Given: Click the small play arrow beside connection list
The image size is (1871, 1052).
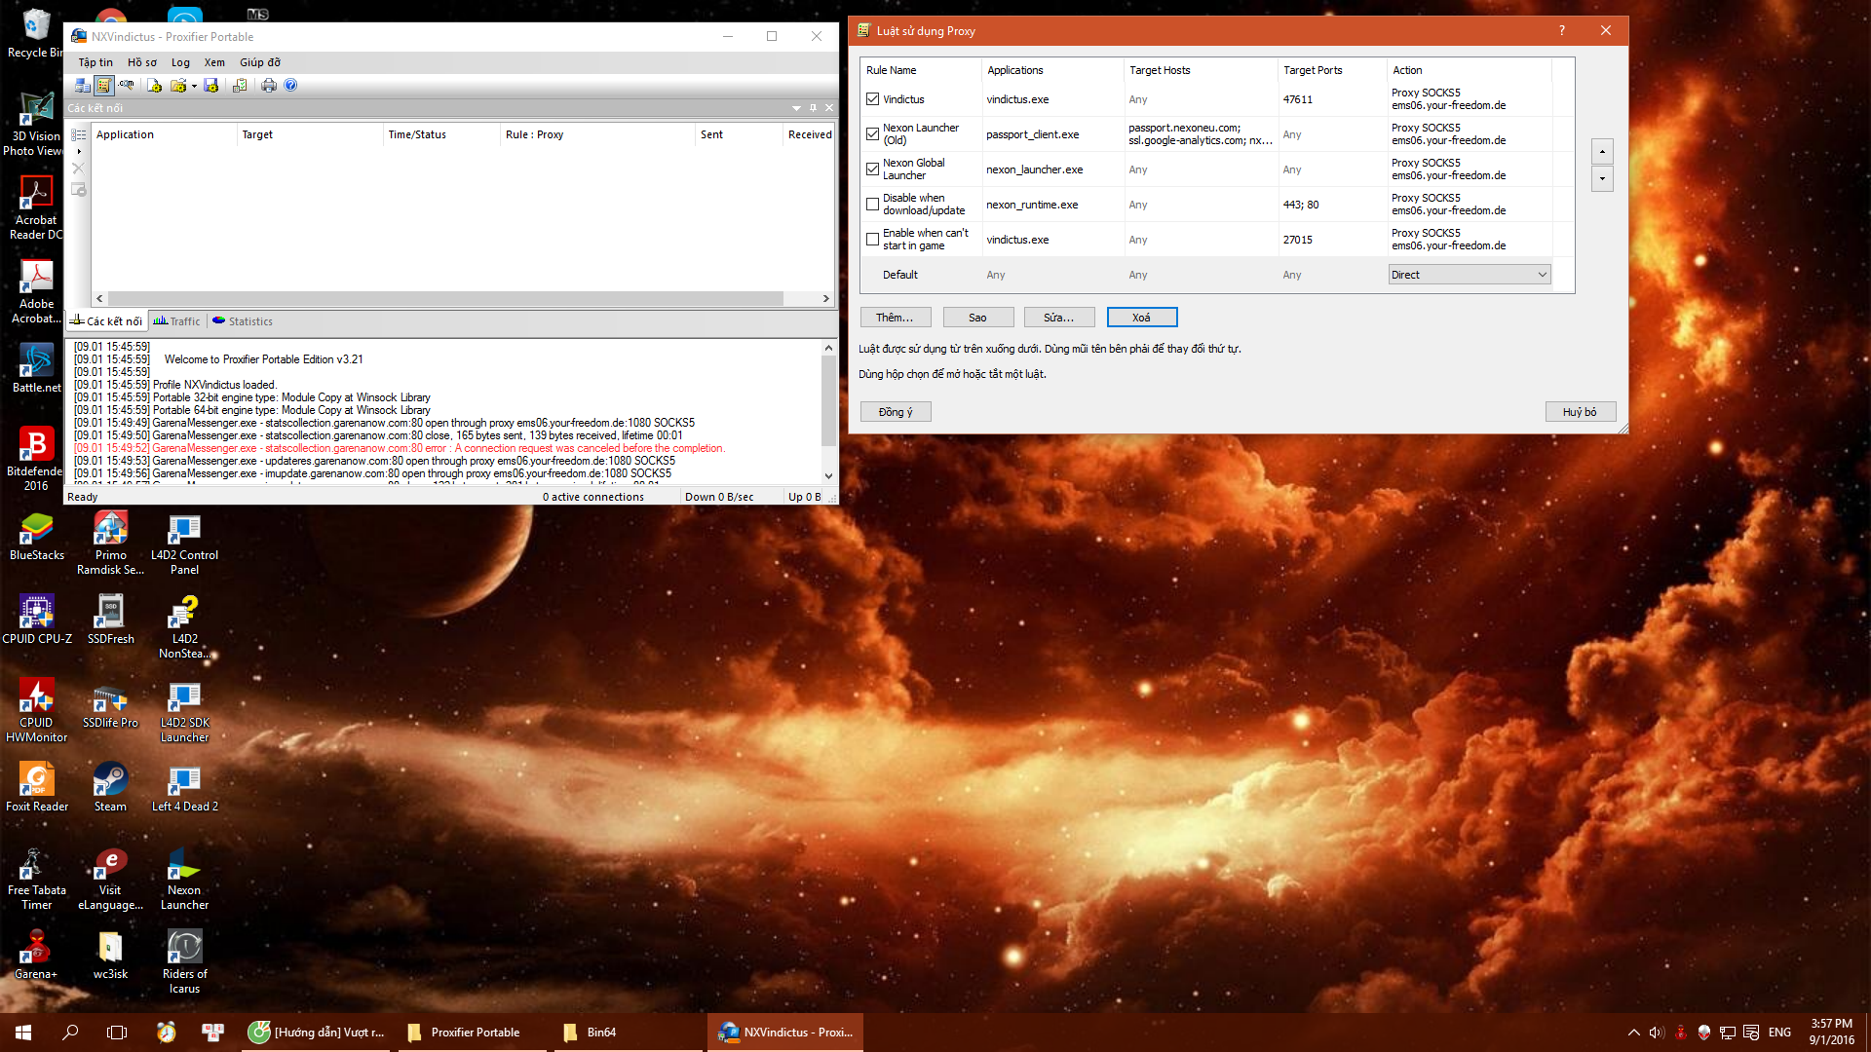Looking at the screenshot, I should 79,151.
